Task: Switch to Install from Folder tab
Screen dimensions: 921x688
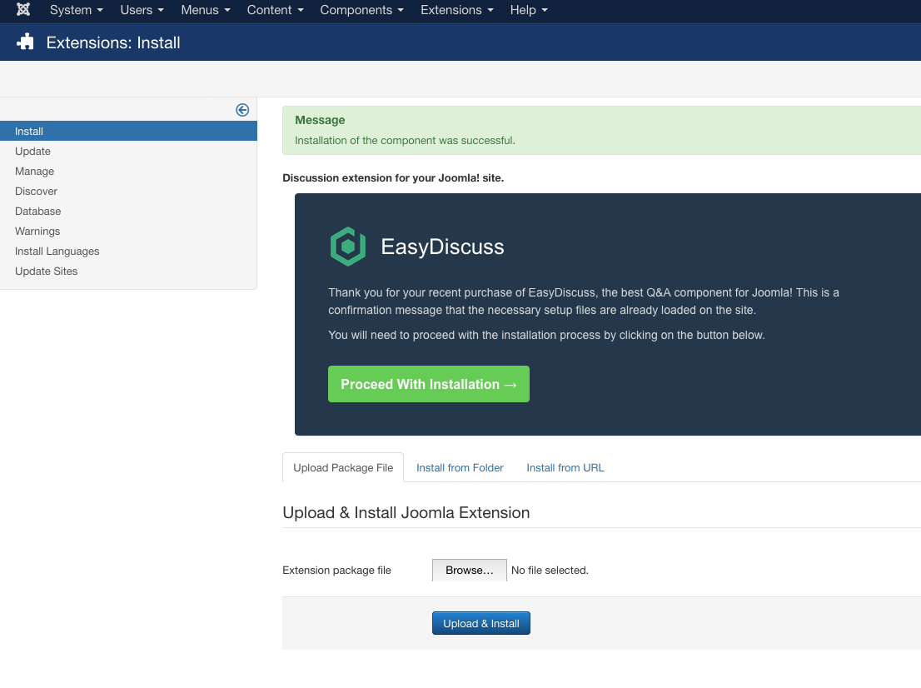Action: [x=460, y=467]
